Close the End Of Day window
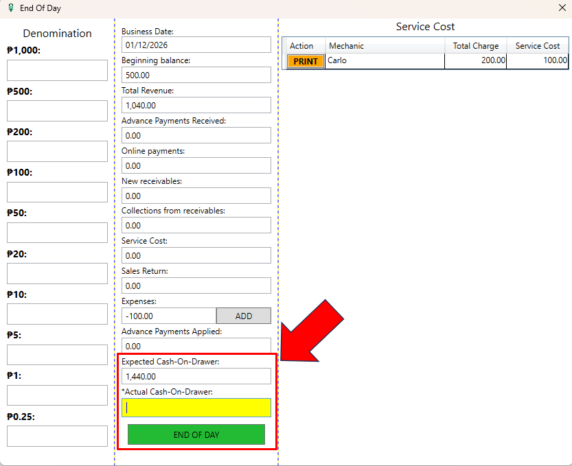The height and width of the screenshot is (466, 572). point(562,8)
